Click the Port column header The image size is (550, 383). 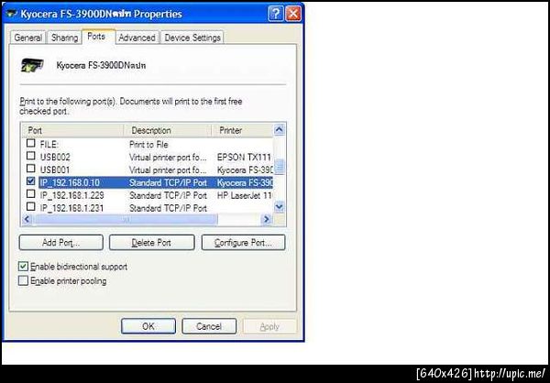tap(72, 130)
